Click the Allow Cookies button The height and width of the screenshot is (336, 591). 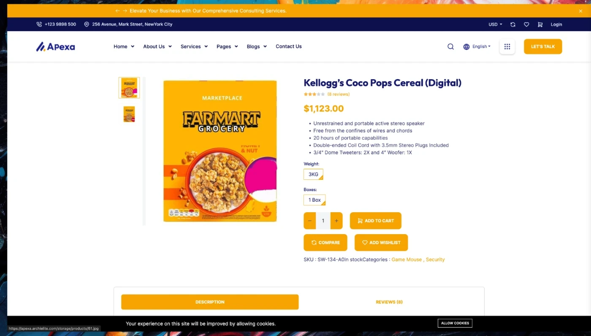tap(455, 323)
